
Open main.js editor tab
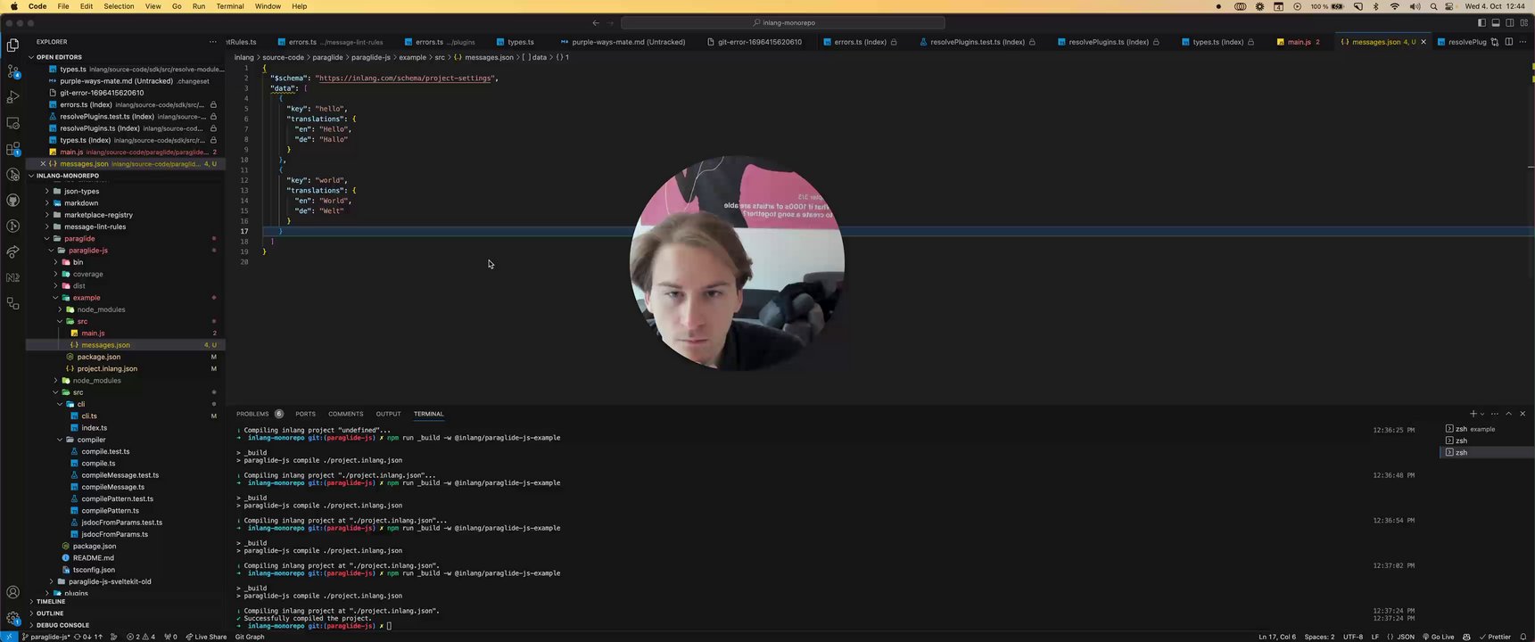click(1299, 42)
